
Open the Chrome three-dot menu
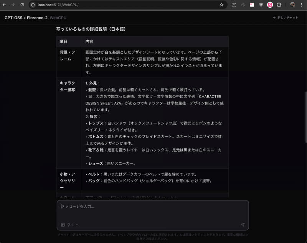point(302,5)
